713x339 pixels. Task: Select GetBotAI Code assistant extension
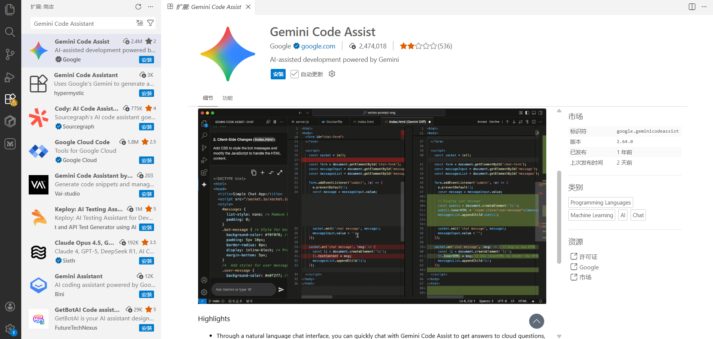(x=91, y=319)
